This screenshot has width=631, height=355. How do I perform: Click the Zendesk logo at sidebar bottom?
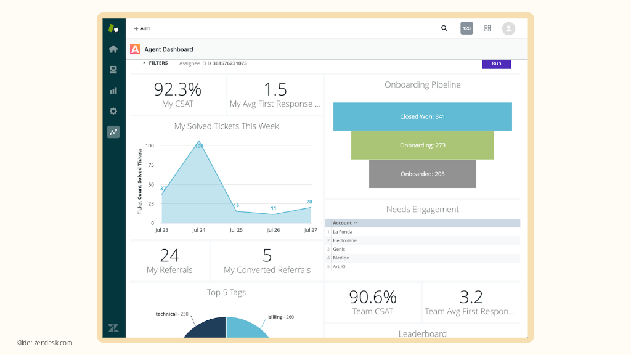(x=113, y=327)
